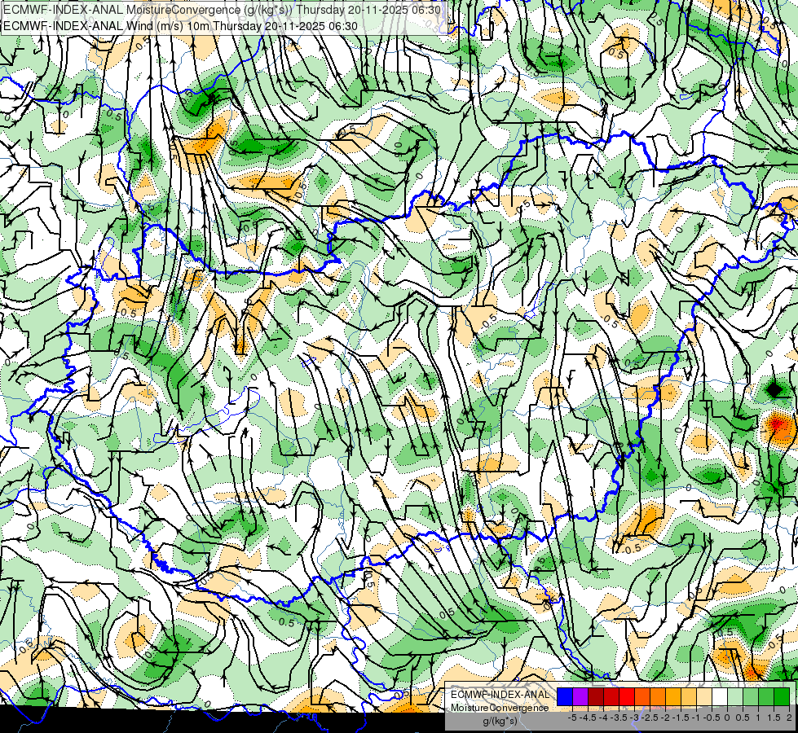Click the '-2.5' legend tick label
Viewport: 798px width, 733px height.
point(650,718)
